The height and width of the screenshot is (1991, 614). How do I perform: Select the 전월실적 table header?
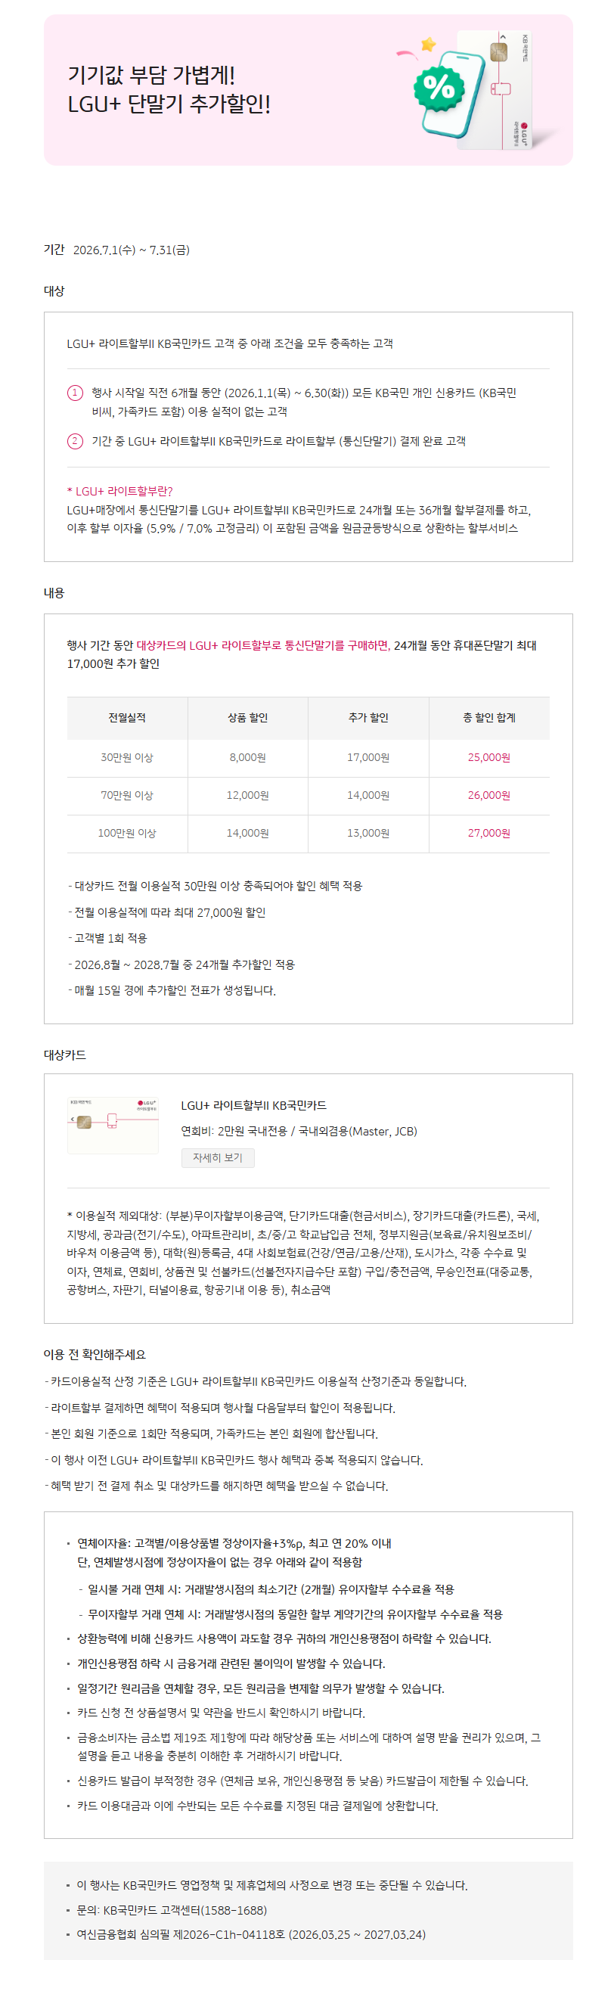128,718
